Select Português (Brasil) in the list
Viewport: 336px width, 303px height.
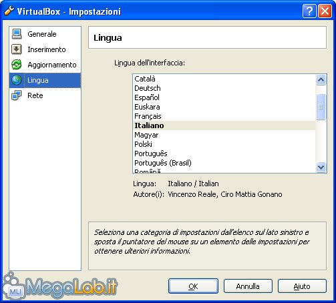224,163
